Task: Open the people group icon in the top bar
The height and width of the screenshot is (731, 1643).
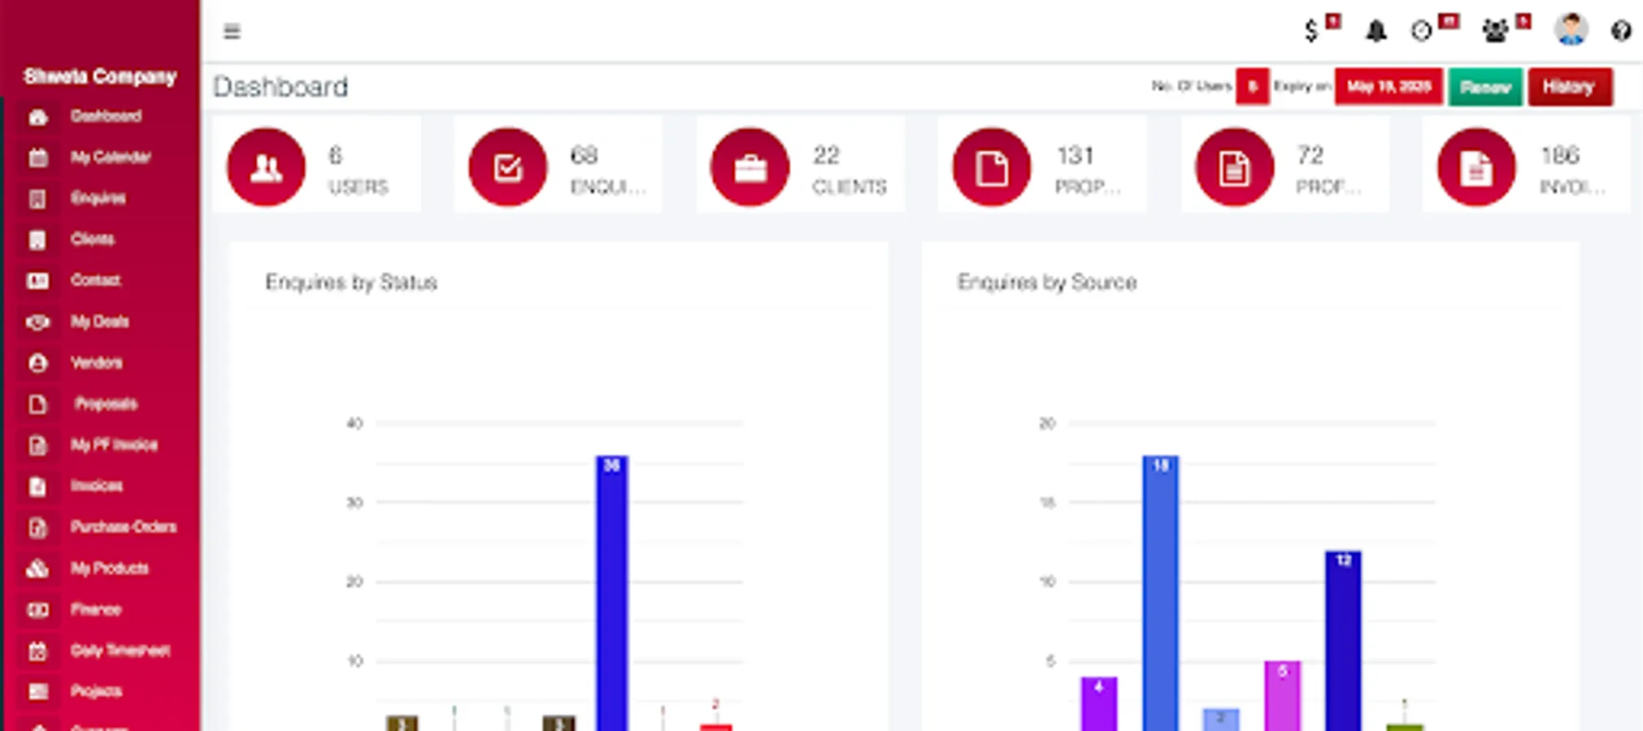Action: point(1495,31)
